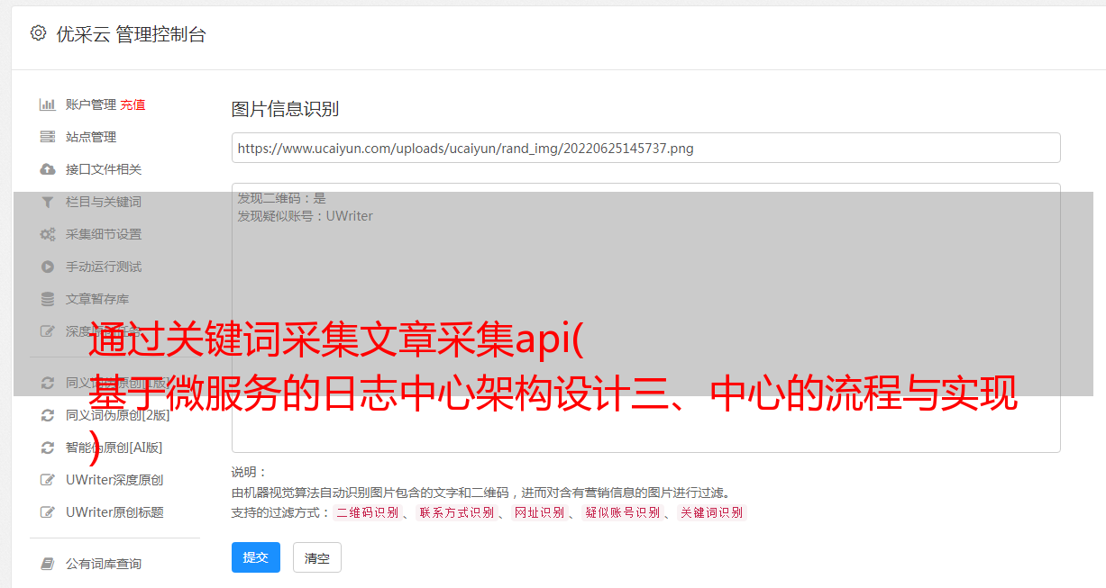
Task: Click the cloud upload icon for 接口文件相关
Action: click(48, 169)
